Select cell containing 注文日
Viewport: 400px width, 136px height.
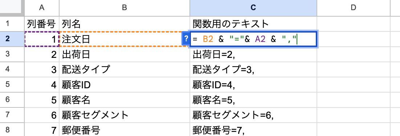click(125, 39)
